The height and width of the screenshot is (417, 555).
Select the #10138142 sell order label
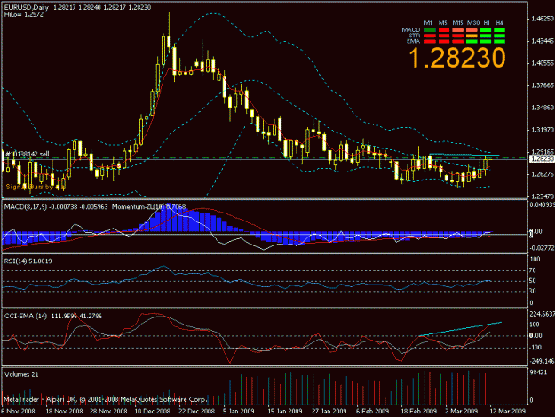pos(28,154)
